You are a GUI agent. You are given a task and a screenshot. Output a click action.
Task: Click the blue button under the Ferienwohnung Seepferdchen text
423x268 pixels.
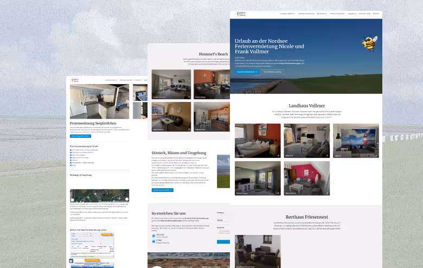[80, 136]
